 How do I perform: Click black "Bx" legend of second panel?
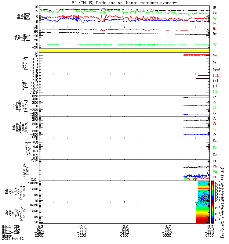215,34
